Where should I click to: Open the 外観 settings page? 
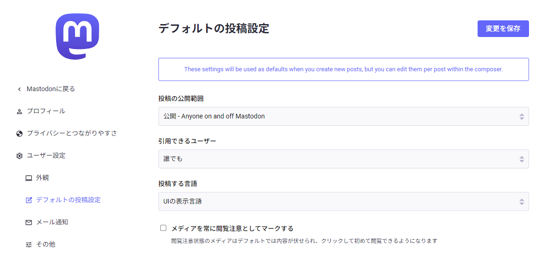[42, 178]
